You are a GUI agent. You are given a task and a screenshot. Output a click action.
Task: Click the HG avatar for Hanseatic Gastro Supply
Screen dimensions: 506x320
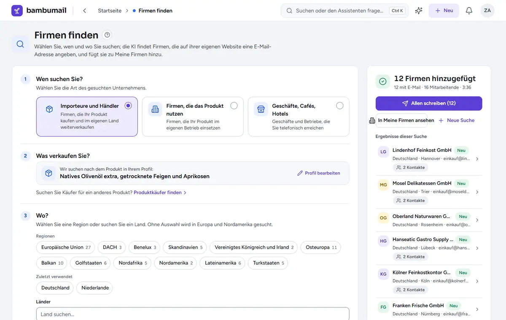[x=383, y=241]
